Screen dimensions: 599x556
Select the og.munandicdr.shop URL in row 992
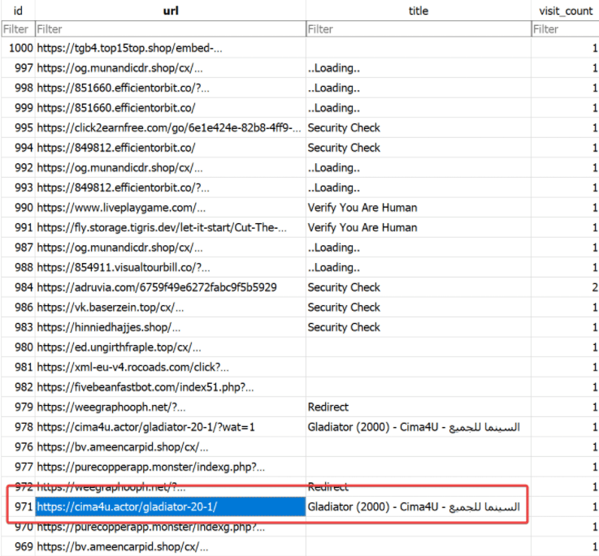point(171,167)
